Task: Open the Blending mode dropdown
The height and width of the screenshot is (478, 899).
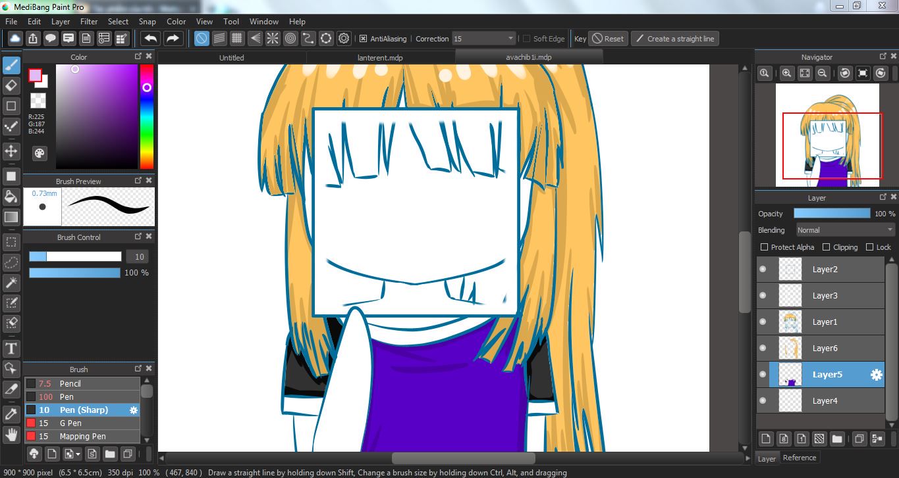Action: pos(845,230)
